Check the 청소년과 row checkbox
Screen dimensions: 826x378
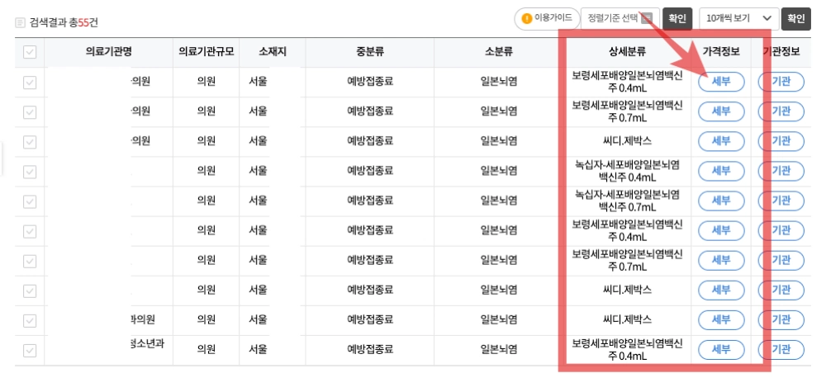coord(30,351)
